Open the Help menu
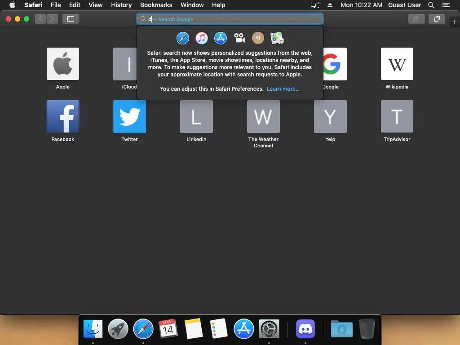Viewport: 460px width, 345px height. point(219,5)
